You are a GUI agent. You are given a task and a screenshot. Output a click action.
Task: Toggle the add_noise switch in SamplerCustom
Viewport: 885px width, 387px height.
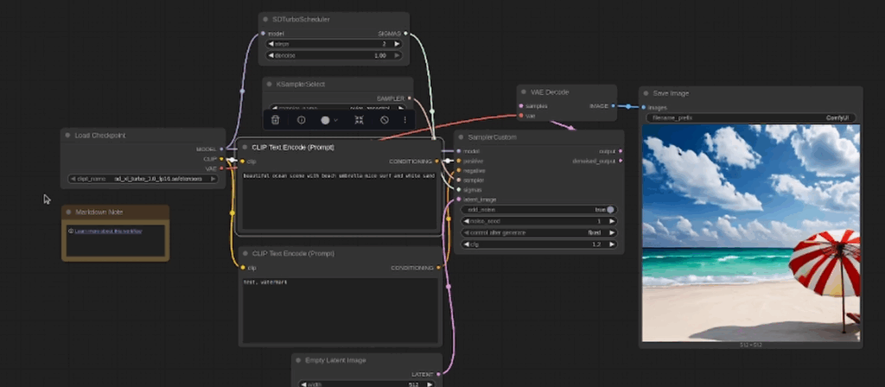pyautogui.click(x=610, y=209)
